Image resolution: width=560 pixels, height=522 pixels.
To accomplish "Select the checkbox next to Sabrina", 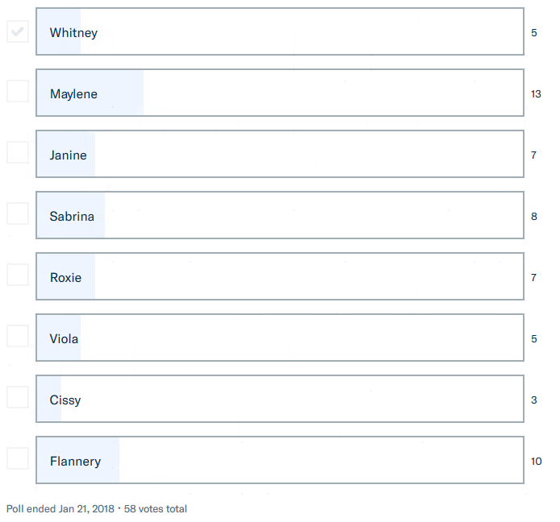I will [x=18, y=213].
